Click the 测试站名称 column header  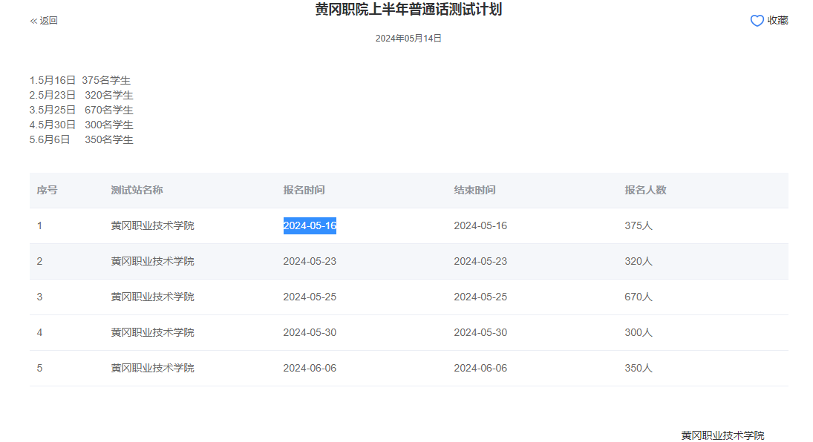137,190
